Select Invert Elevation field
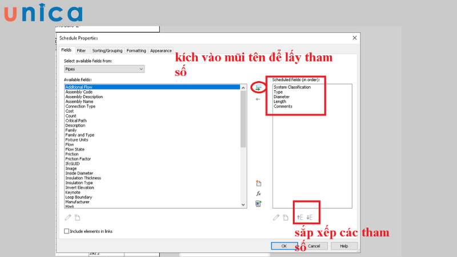 (x=79, y=188)
